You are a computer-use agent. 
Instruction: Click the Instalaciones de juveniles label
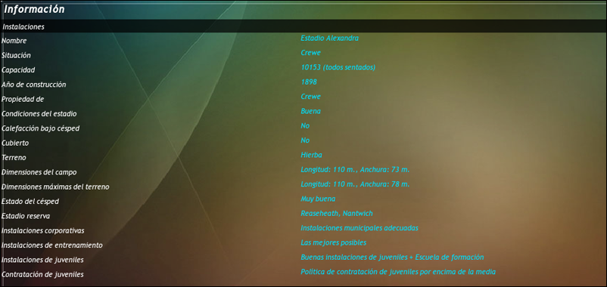tap(42, 260)
